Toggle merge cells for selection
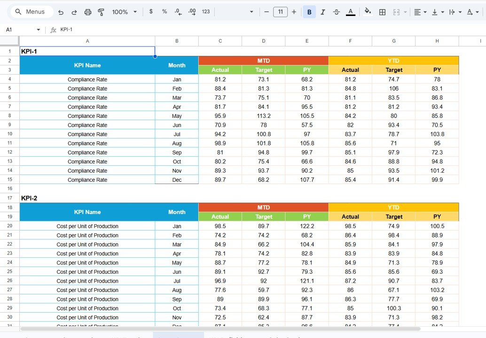This screenshot has height=338, width=486. pos(397,12)
